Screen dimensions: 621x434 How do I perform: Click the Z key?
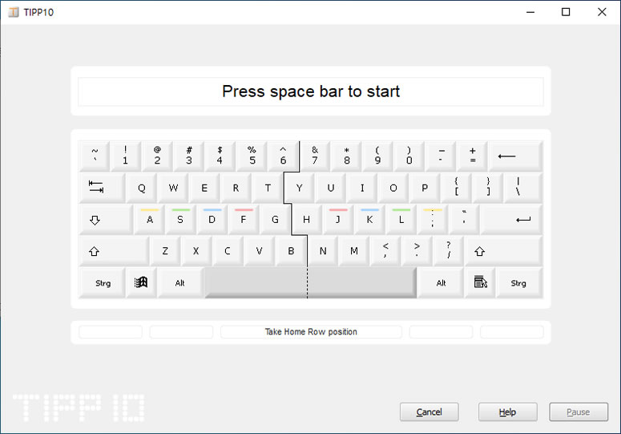(165, 251)
